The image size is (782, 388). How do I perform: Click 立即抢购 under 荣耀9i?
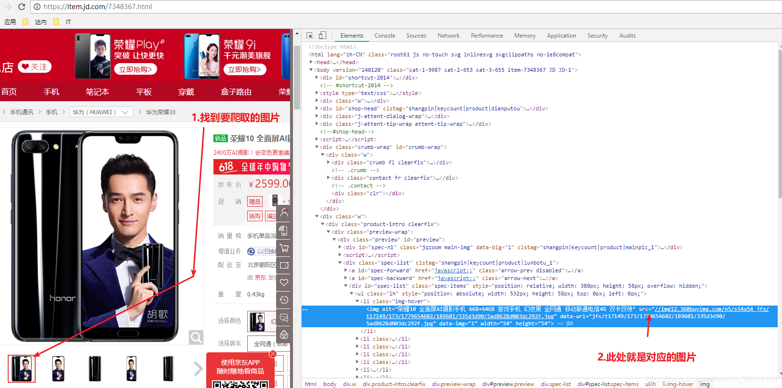coord(245,69)
